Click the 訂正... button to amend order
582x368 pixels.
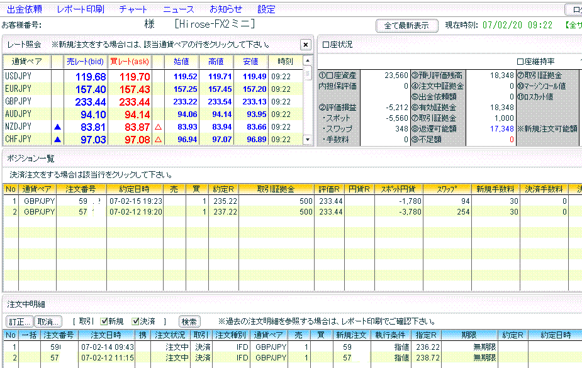click(x=19, y=321)
